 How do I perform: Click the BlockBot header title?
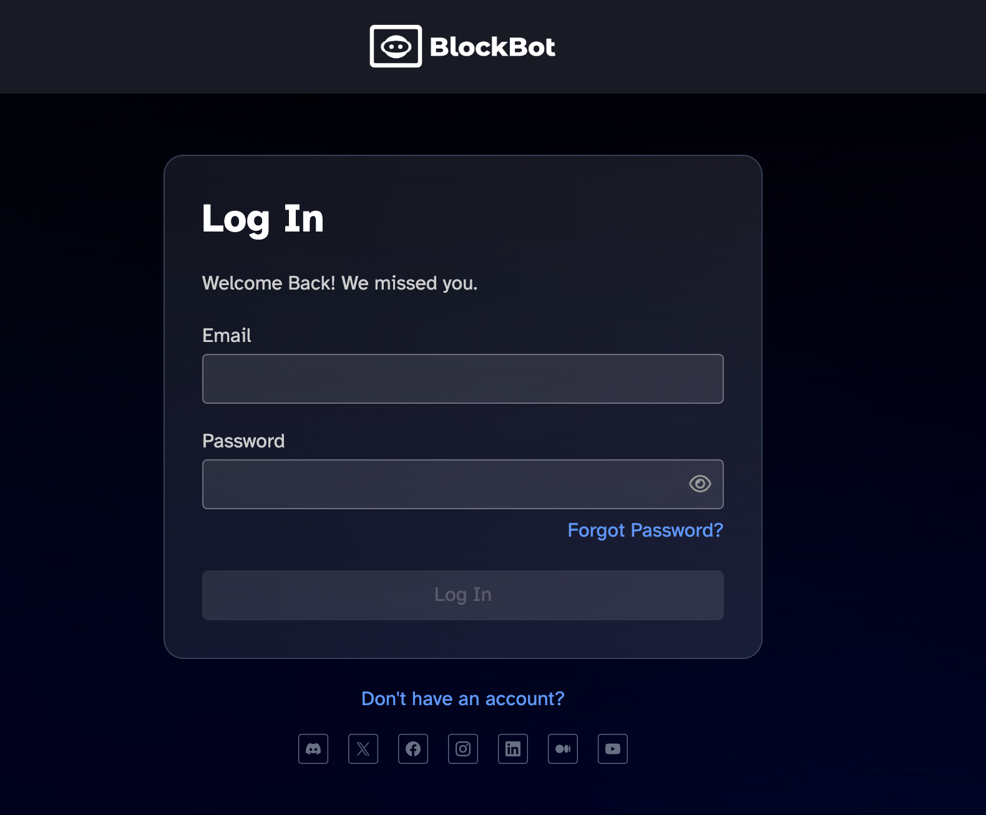[x=492, y=46]
